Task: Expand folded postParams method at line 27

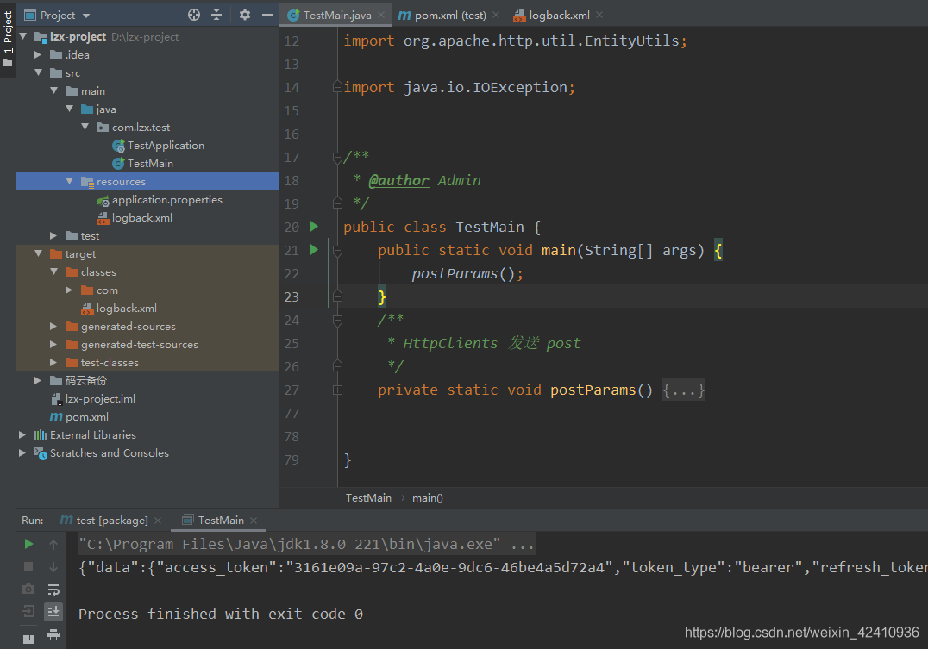Action: point(337,390)
